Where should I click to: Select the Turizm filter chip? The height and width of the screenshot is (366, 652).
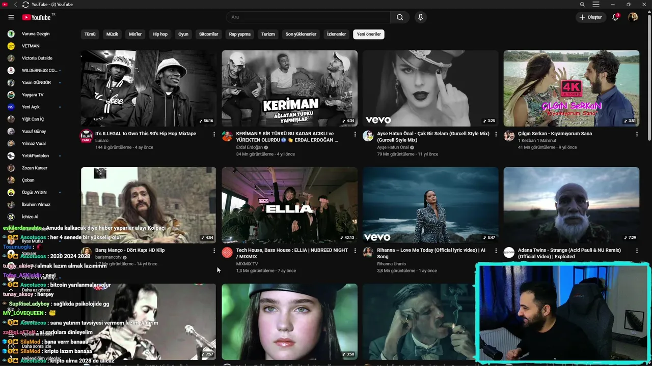click(x=268, y=34)
